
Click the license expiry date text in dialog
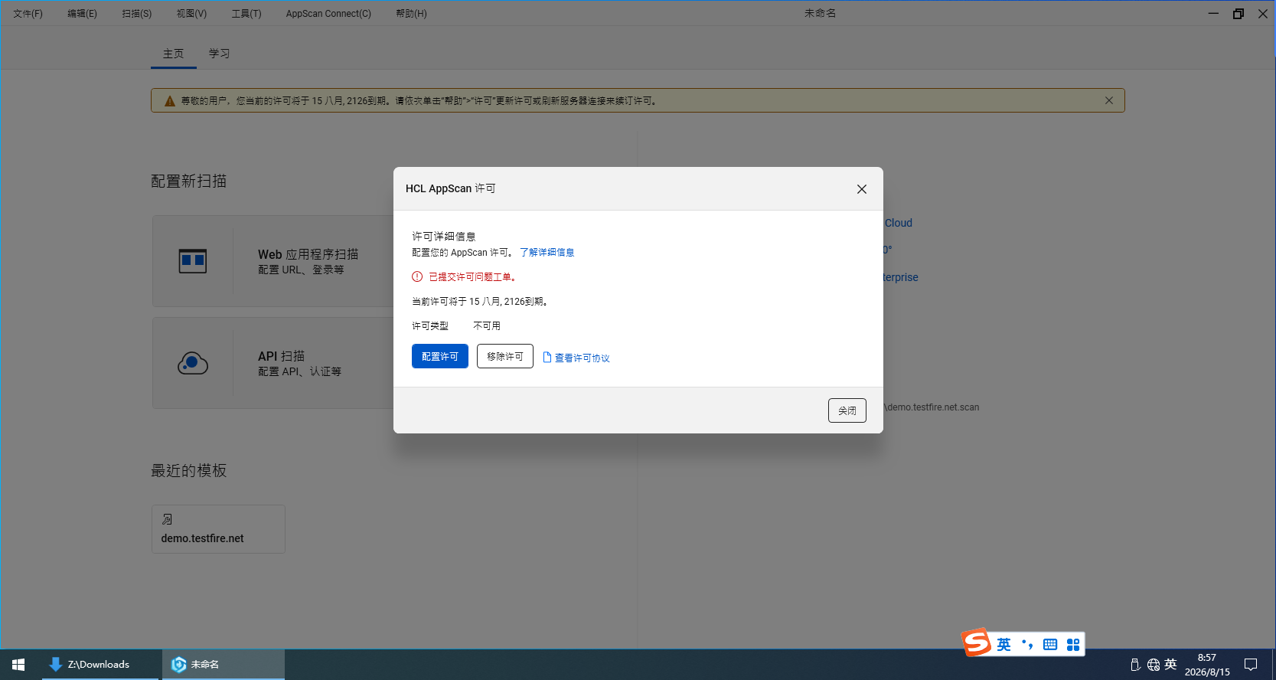tap(480, 302)
